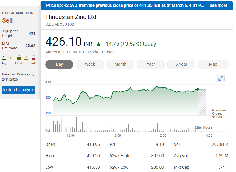Viewport: 236px width, 172px height.
Task: Open the See more link in banner
Action: point(218,5)
